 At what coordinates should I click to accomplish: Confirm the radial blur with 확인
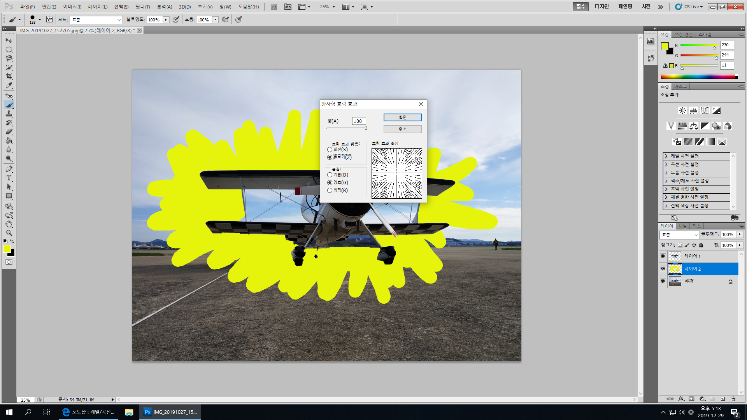[x=402, y=117]
